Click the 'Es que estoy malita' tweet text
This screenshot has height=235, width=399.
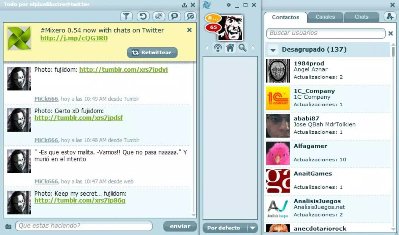(111, 156)
